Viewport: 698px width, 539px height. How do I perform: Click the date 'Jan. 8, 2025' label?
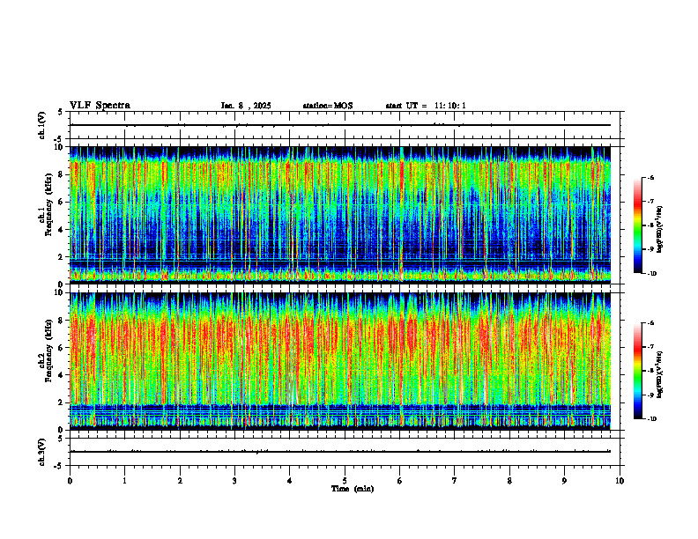pos(246,106)
